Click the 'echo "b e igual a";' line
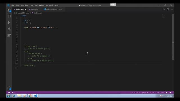 pyautogui.click(x=41, y=56)
